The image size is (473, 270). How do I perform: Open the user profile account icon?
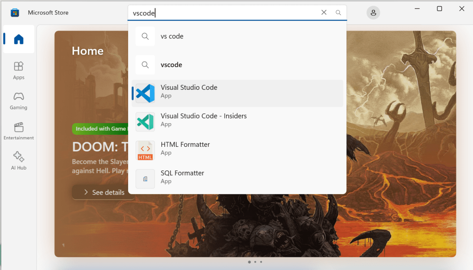tap(373, 13)
